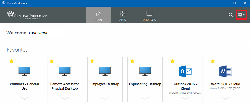
Task: Launch the Word 2016 - Cloud app icon
Action: coord(225,71)
